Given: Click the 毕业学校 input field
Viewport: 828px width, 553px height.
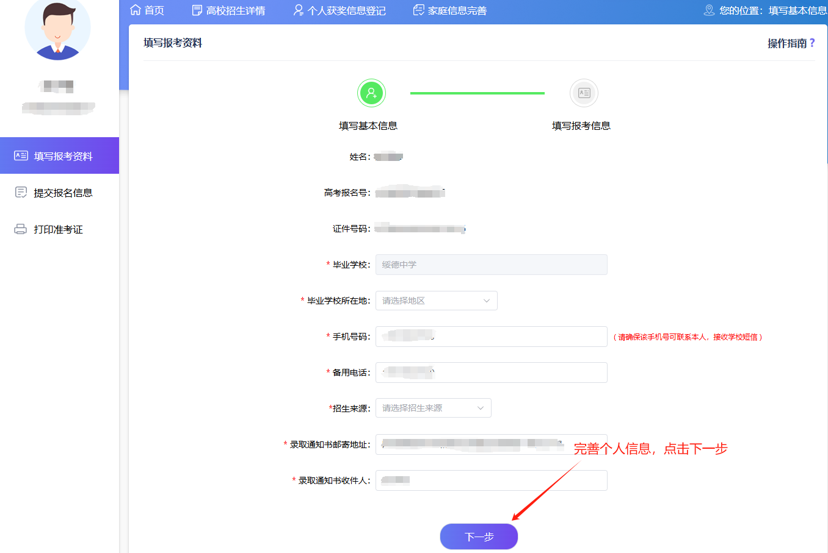Looking at the screenshot, I should pyautogui.click(x=491, y=265).
